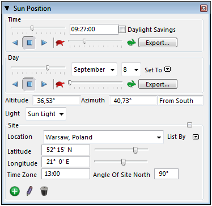Image resolution: width=212 pixels, height=206 pixels.
Task: Add a new site with green plus icon
Action: click(15, 191)
